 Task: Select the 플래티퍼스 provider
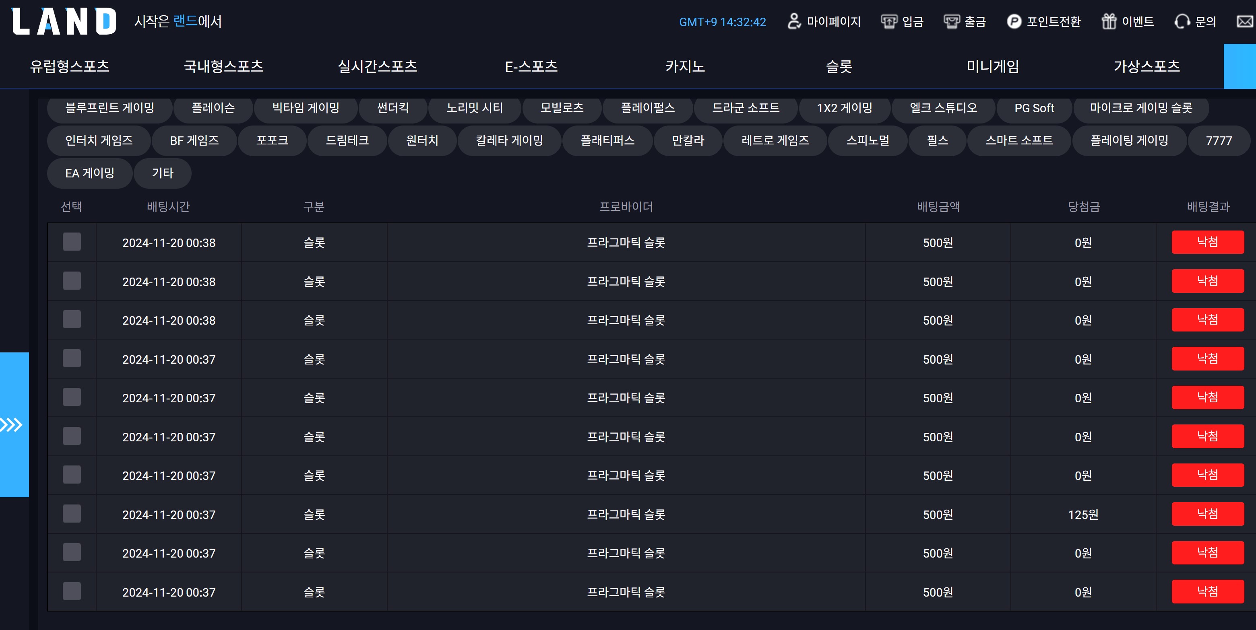pos(607,141)
